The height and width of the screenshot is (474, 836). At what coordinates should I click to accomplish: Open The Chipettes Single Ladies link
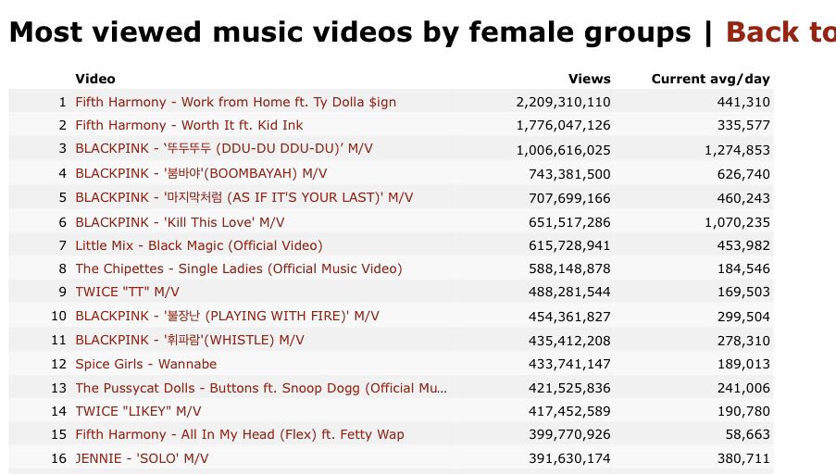(x=239, y=268)
